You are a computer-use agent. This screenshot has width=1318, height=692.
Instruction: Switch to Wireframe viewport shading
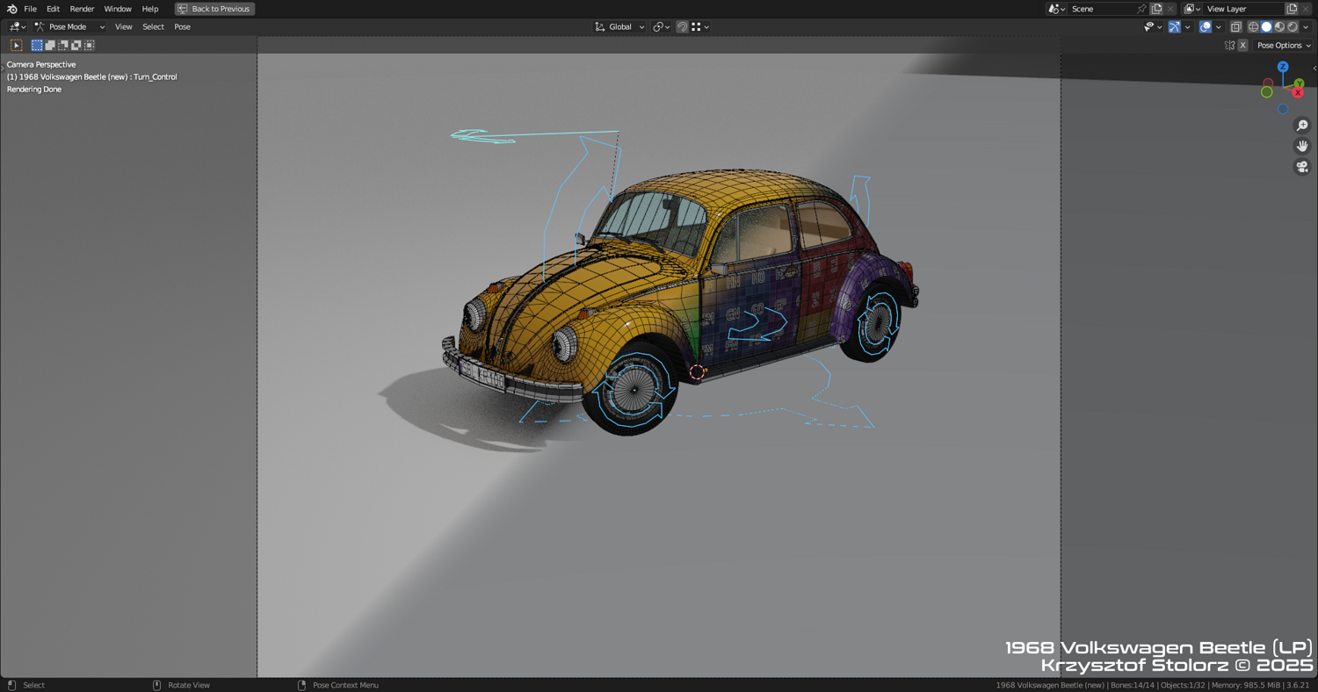click(x=1253, y=27)
